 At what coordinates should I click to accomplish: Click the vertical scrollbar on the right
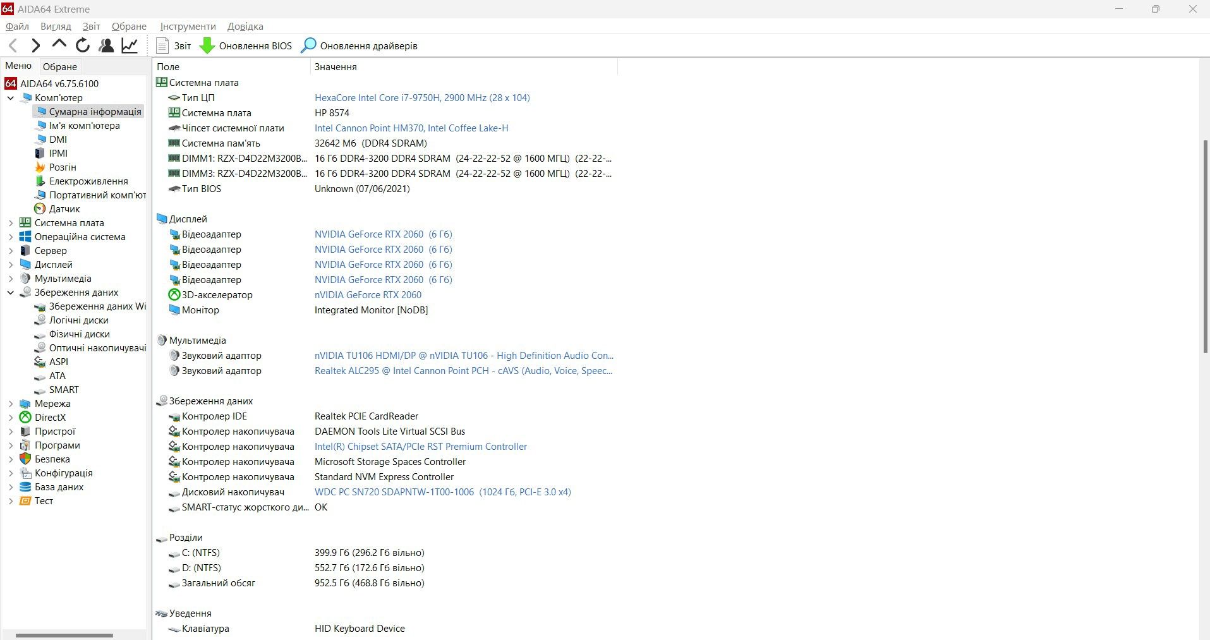(x=1205, y=246)
